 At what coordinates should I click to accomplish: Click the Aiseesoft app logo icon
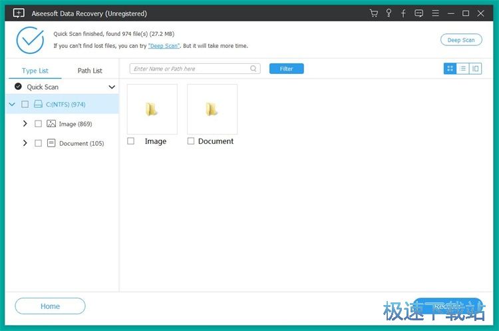pyautogui.click(x=19, y=13)
